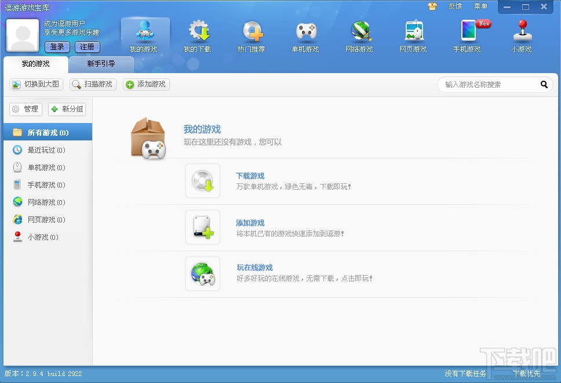Open 我的下载 downloads section
This screenshot has height=383, width=561.
point(198,35)
